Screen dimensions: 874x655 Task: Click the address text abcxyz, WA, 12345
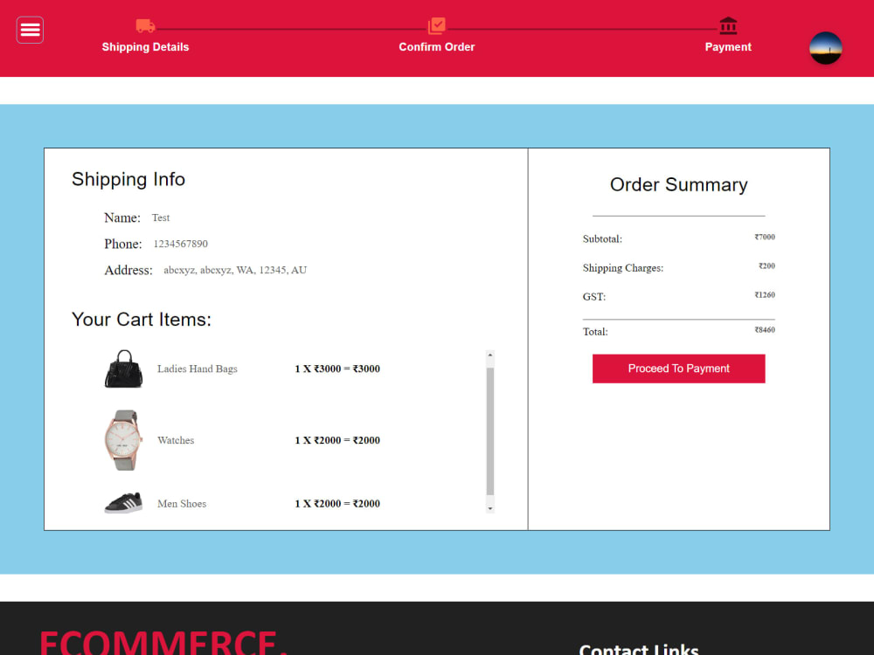[x=235, y=270]
